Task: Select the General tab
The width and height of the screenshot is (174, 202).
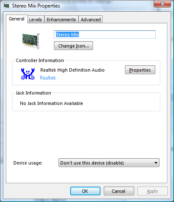Action: [x=17, y=19]
